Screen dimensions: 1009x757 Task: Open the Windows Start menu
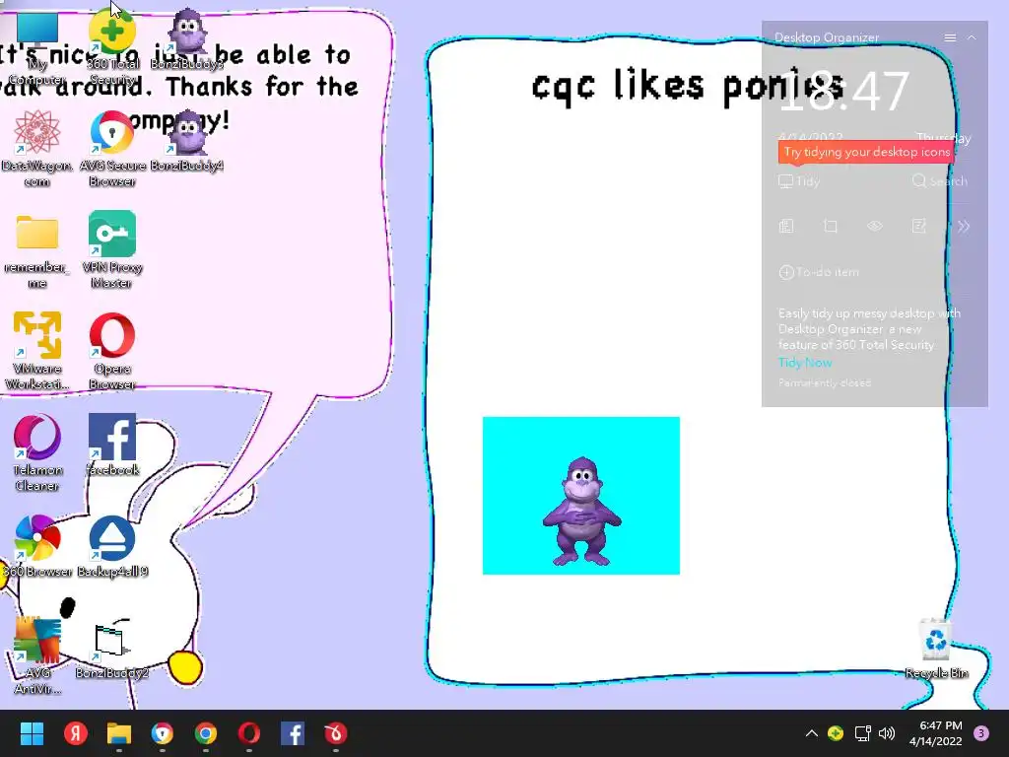tap(33, 733)
